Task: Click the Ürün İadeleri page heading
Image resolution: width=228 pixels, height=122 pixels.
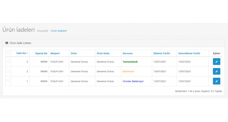Action: tap(19, 30)
